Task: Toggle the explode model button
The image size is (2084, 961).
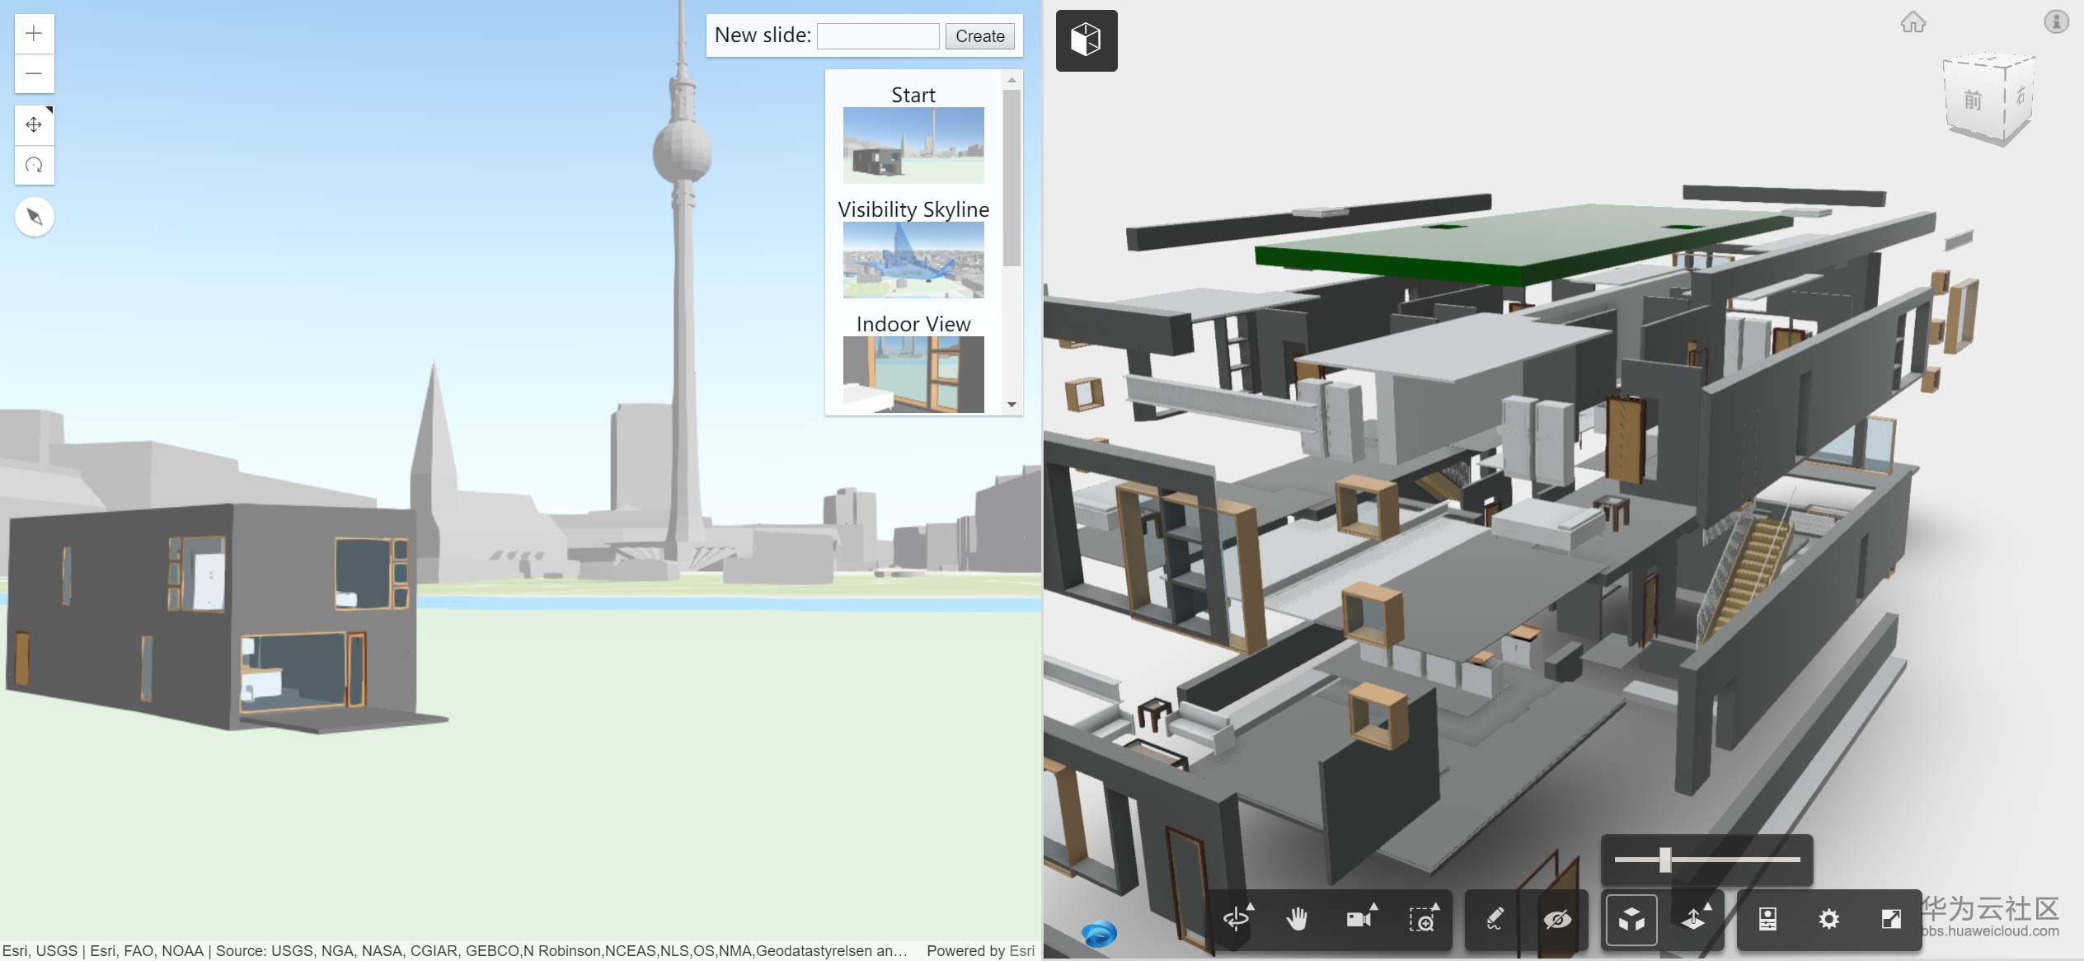Action: point(1631,918)
